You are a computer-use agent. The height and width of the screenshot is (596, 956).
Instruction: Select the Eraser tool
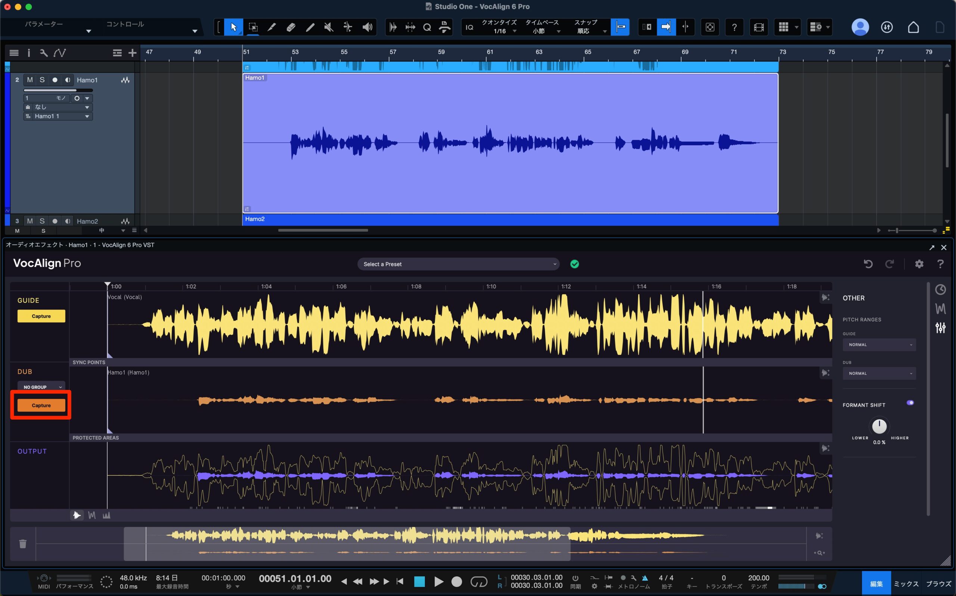point(291,27)
